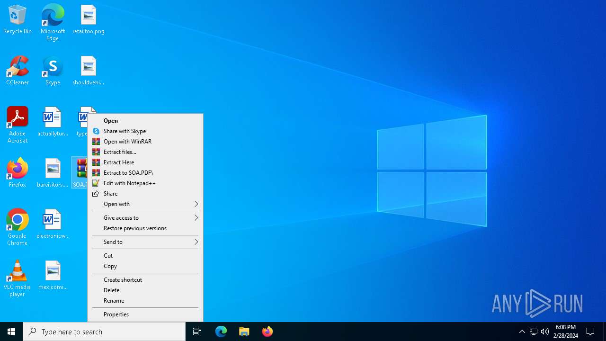Select the shouldvehi... image file
606x341 pixels.
coord(89,71)
